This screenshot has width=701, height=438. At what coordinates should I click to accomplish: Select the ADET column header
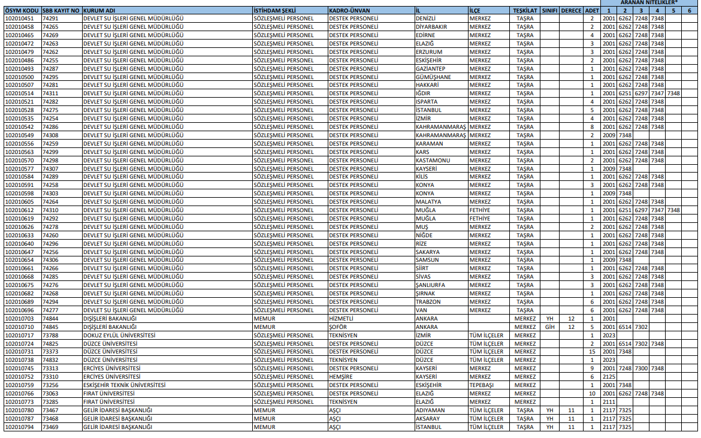591,11
